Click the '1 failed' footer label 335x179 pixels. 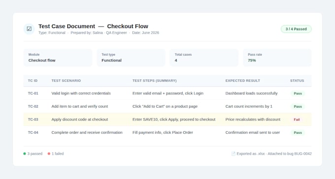(58, 153)
